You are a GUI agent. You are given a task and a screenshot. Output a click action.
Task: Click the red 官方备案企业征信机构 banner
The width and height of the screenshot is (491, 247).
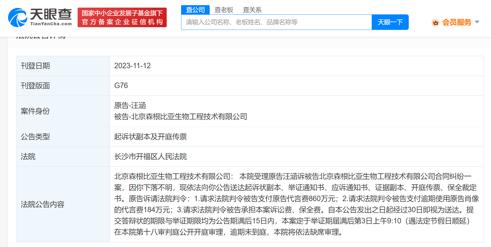coord(122,17)
